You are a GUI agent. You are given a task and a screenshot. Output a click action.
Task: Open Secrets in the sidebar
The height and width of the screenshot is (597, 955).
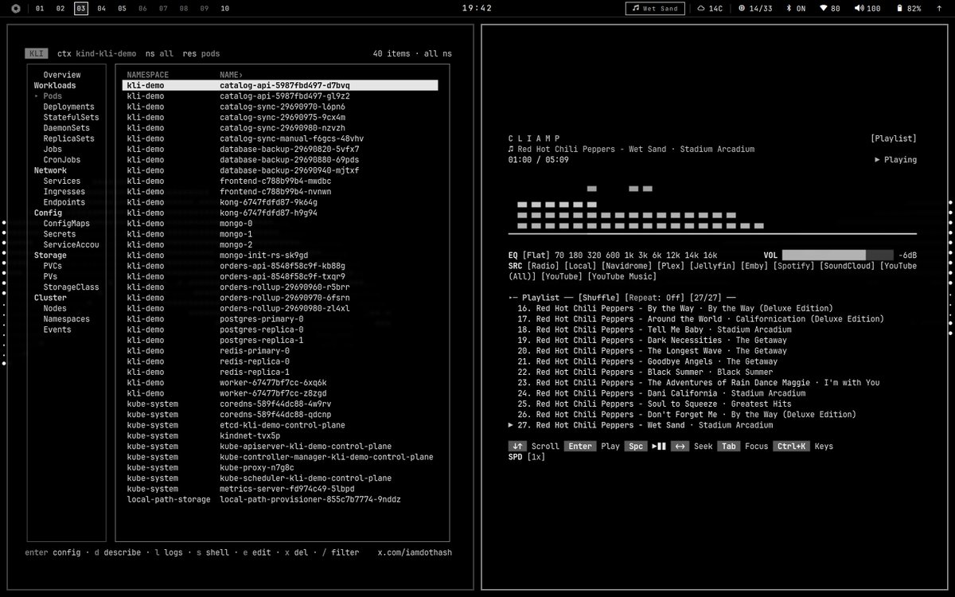click(x=60, y=234)
